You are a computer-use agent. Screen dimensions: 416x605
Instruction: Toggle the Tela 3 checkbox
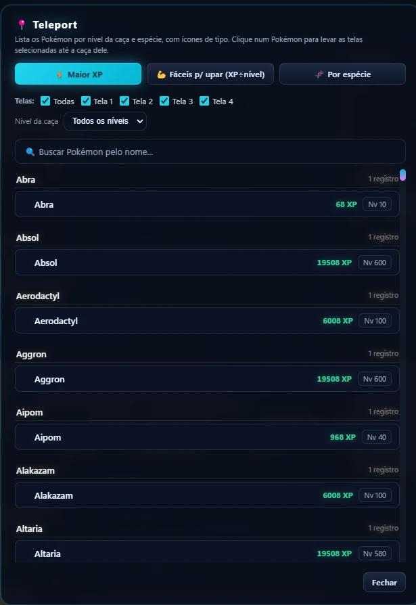point(164,101)
